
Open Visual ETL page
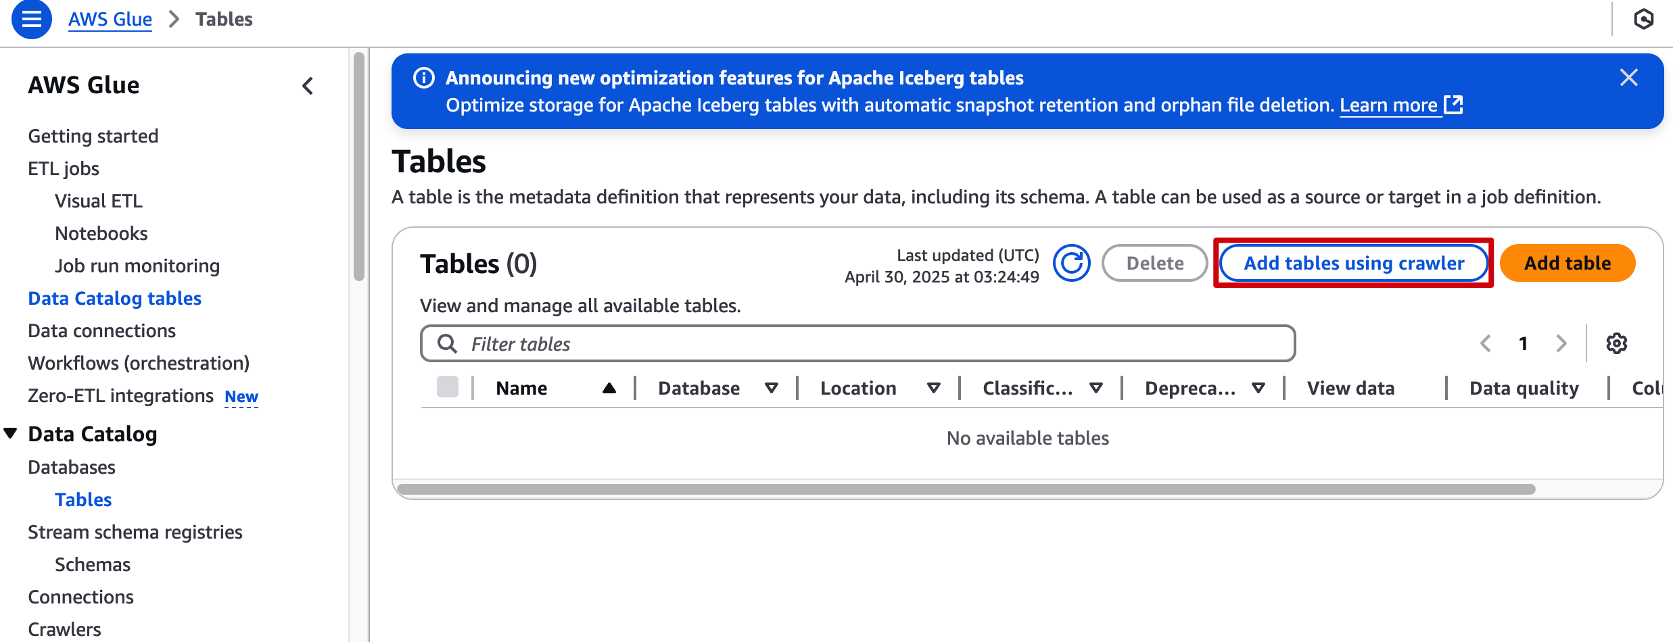[x=99, y=201]
